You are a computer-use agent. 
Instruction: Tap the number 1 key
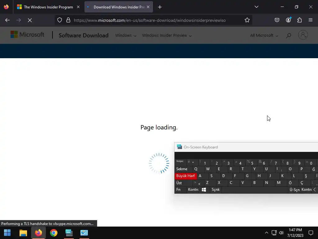(204, 162)
